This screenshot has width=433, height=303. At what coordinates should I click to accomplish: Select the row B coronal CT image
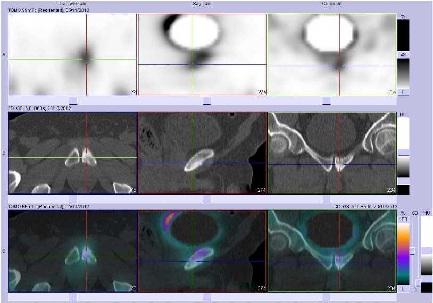(332, 153)
